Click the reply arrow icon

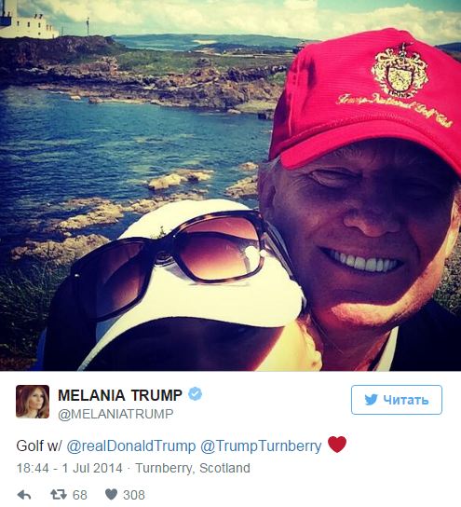pos(24,494)
